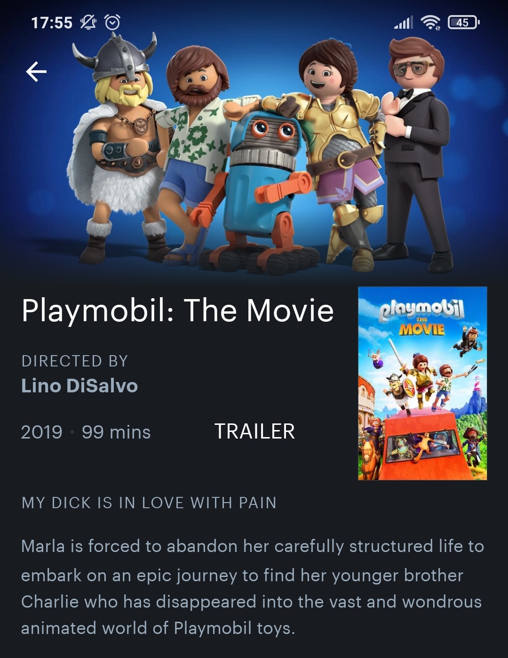
Task: Tap the battery level indicator
Action: [x=464, y=22]
